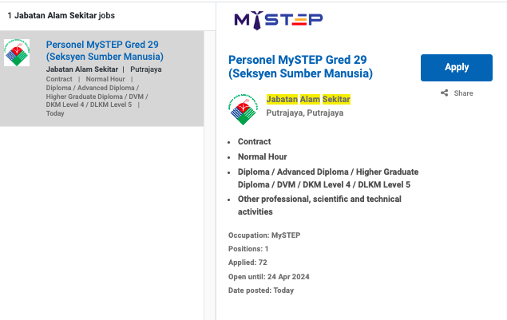Image resolution: width=507 pixels, height=320 pixels.
Task: Click the Diploma qualification bullet in detail panel
Action: [327, 178]
